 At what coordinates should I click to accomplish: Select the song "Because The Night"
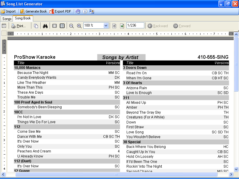33,73
